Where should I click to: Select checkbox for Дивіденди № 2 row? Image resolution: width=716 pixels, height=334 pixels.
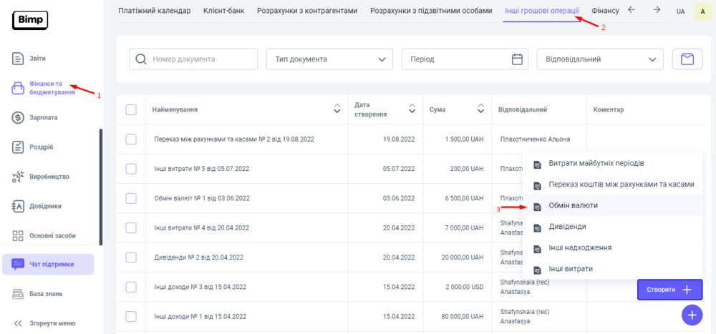pos(131,257)
